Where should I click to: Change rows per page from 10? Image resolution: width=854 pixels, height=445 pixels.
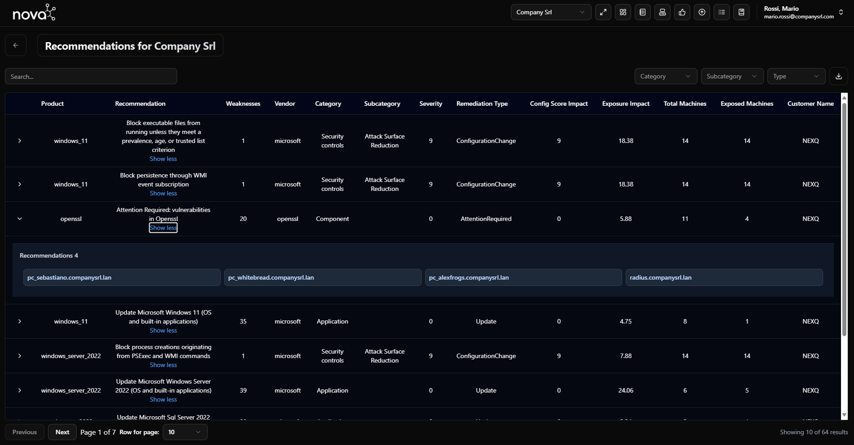pos(184,432)
